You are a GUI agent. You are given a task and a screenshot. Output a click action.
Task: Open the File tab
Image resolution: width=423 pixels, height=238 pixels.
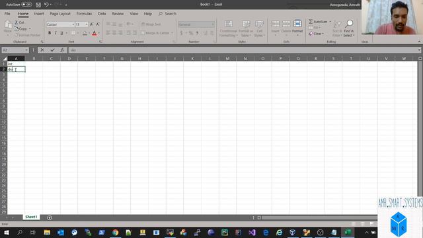7,13
